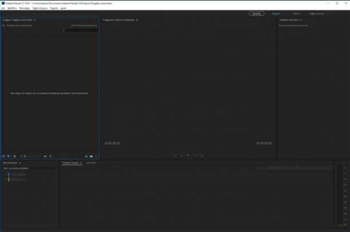Select the Timeline (vuoto) tab

click(x=70, y=163)
